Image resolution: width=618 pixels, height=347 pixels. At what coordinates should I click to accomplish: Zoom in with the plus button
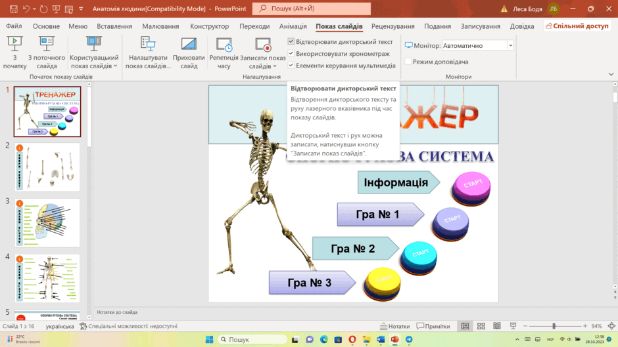[x=585, y=326]
